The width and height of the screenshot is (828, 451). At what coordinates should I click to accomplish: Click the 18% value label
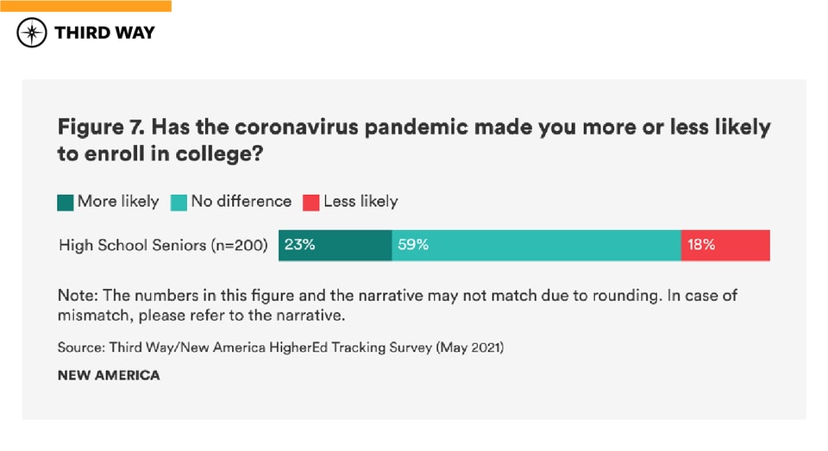click(x=700, y=245)
